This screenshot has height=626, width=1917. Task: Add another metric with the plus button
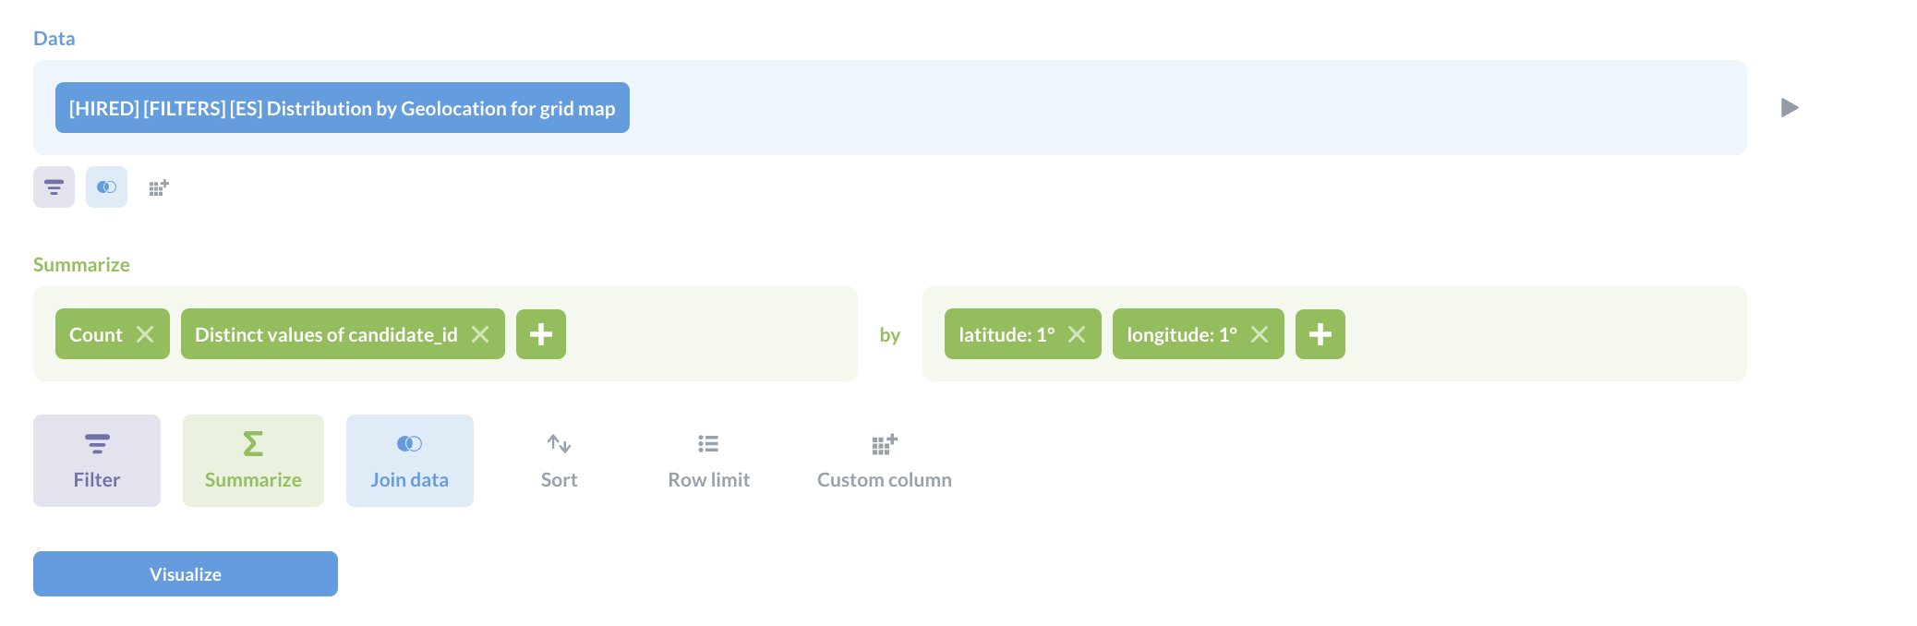(541, 334)
